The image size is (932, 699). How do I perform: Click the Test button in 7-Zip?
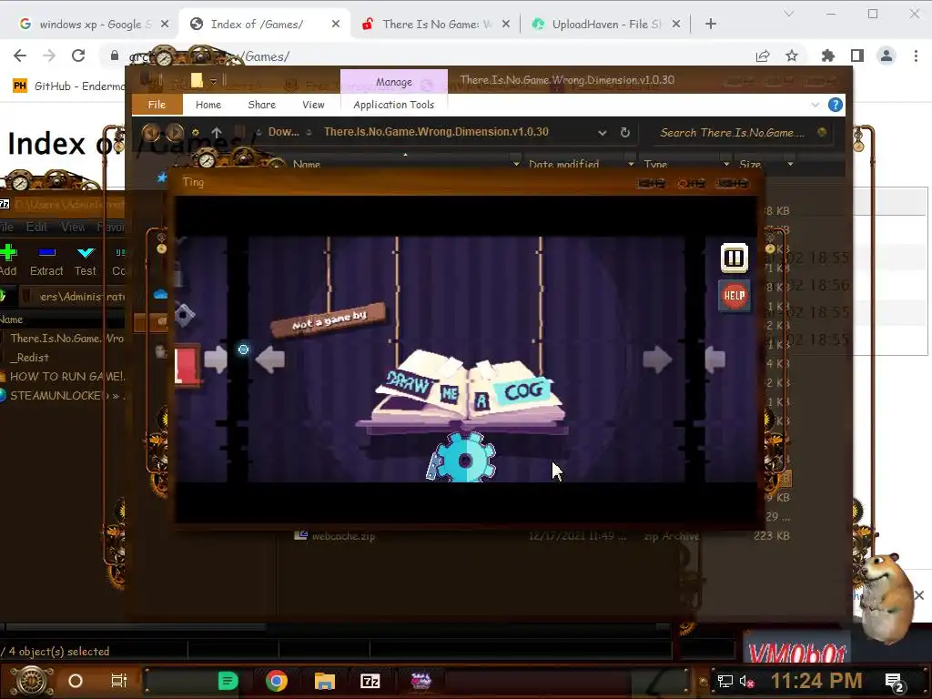pyautogui.click(x=86, y=259)
